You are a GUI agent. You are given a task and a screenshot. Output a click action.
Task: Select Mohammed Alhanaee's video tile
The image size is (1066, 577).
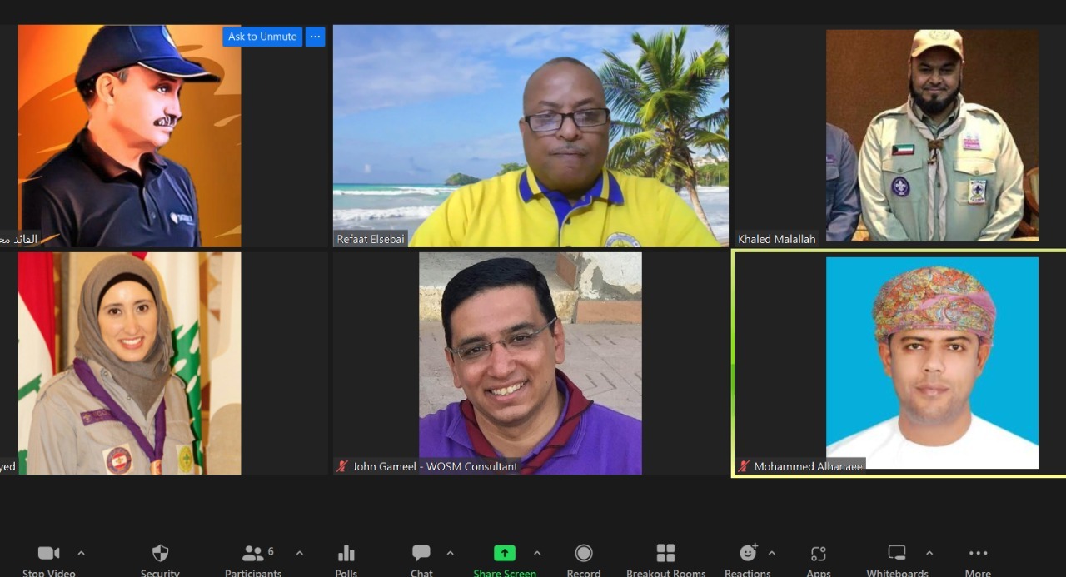pyautogui.click(x=931, y=363)
